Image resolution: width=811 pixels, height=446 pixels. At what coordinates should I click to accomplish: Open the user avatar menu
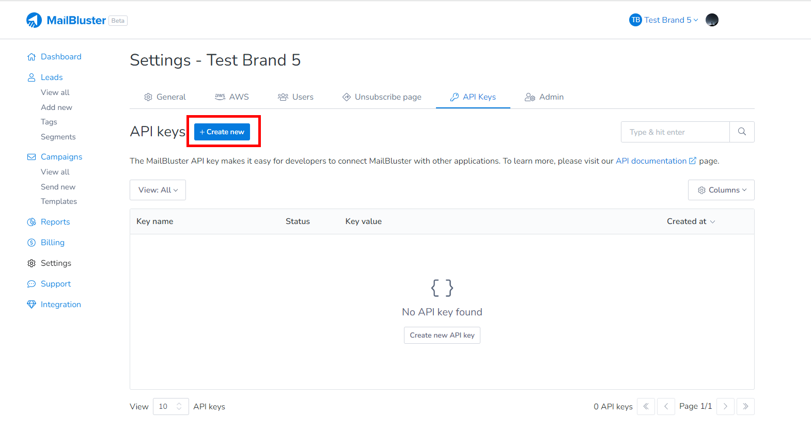[x=712, y=20]
